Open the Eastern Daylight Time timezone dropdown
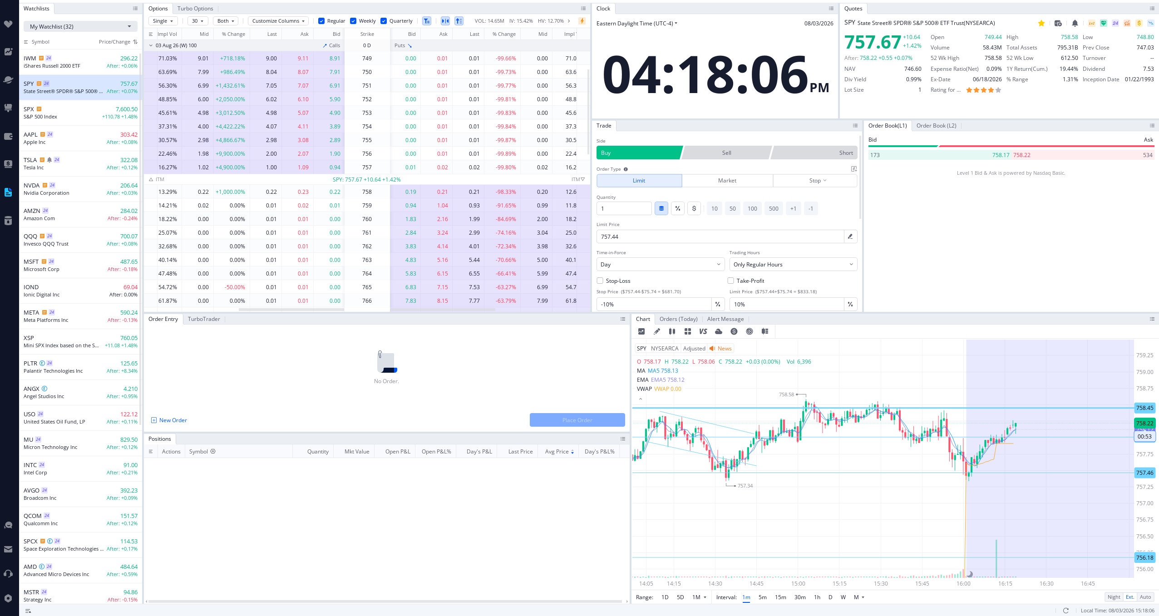 [x=637, y=23]
